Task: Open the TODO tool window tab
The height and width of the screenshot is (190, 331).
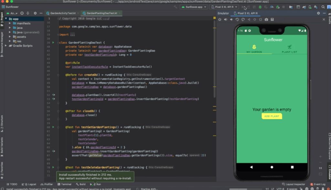Action: coord(12,184)
